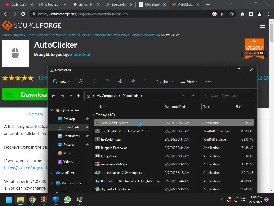Open the Summary tab on SourceForge

tap(35, 114)
